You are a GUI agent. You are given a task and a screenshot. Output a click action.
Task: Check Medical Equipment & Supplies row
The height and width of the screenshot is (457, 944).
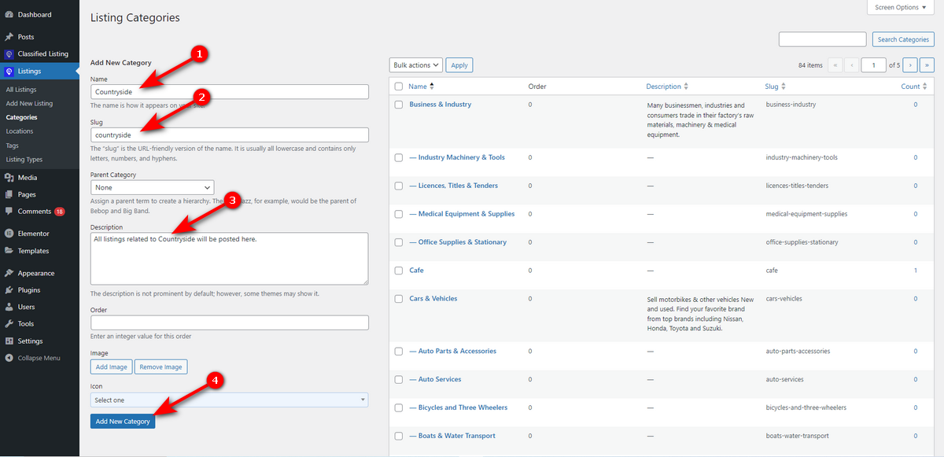click(399, 214)
